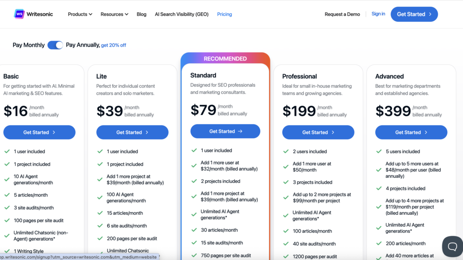463x260 pixels.
Task: Click the Writesonic WS logo icon
Action: (x=19, y=14)
